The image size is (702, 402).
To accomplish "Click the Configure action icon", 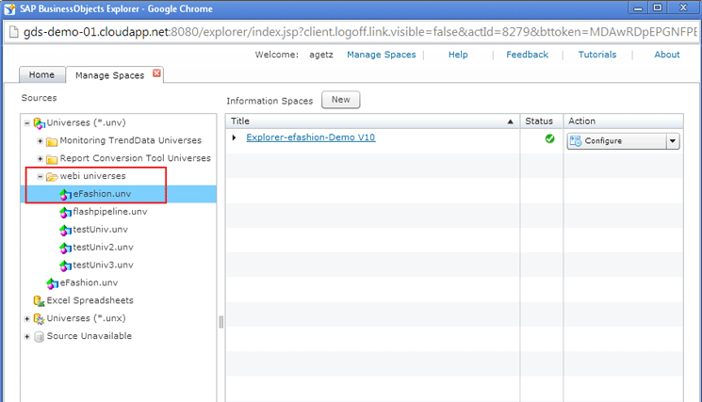I will pyautogui.click(x=576, y=141).
